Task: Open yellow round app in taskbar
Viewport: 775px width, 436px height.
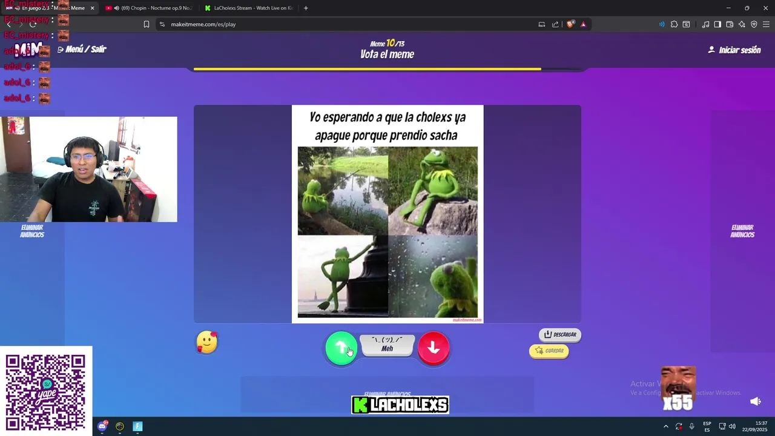Action: 120,426
